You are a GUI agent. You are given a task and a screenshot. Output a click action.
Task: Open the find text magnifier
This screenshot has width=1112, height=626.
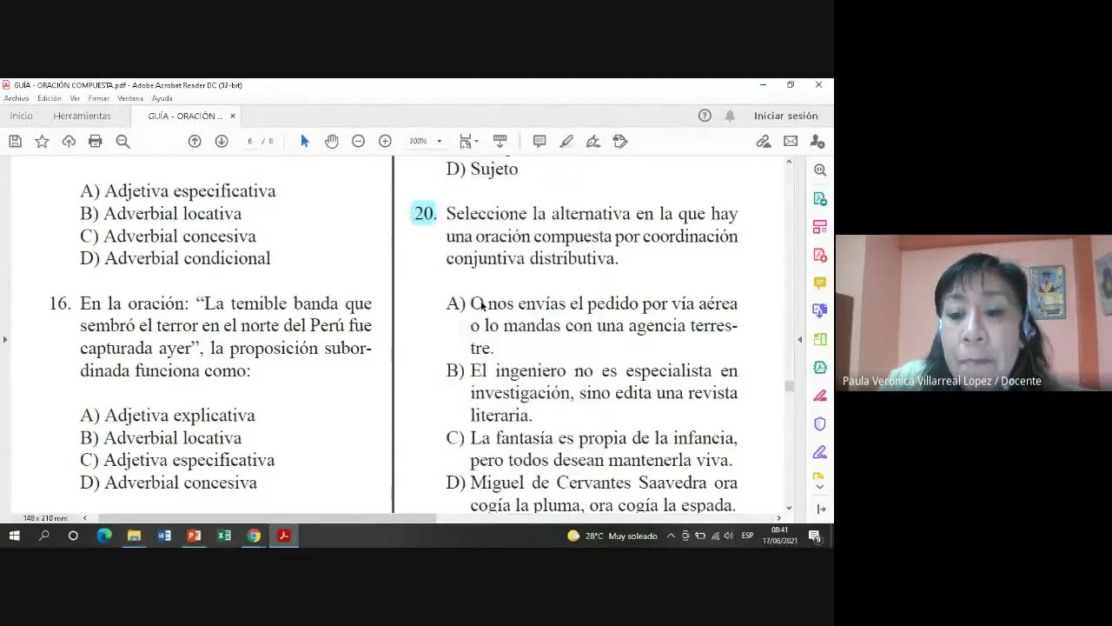[x=122, y=141]
